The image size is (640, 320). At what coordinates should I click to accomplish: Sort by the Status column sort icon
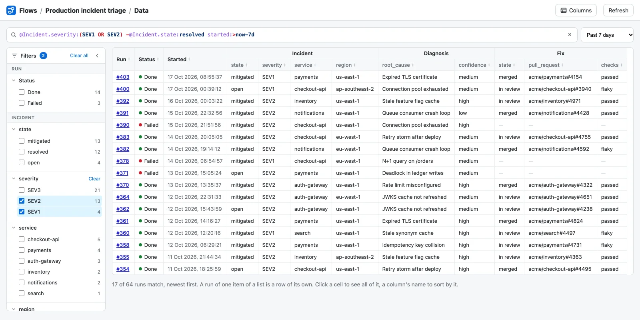(158, 59)
